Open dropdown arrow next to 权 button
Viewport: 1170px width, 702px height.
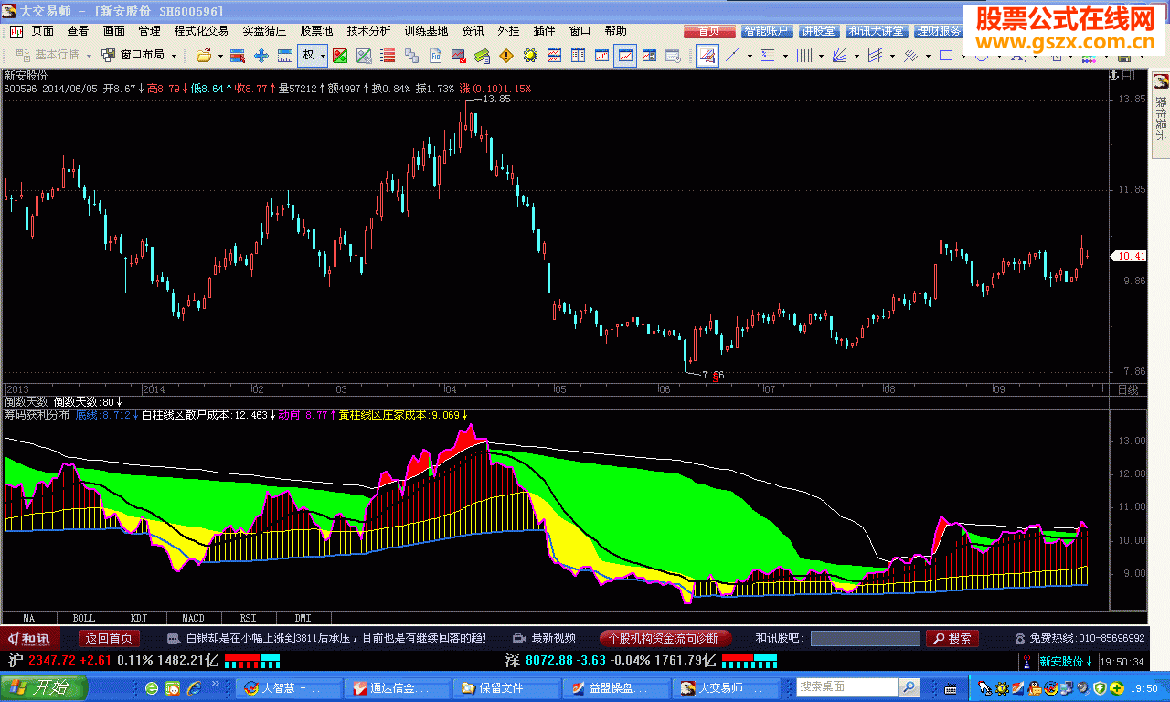point(324,55)
